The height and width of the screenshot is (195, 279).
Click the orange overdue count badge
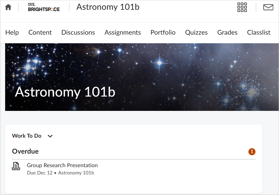252,152
